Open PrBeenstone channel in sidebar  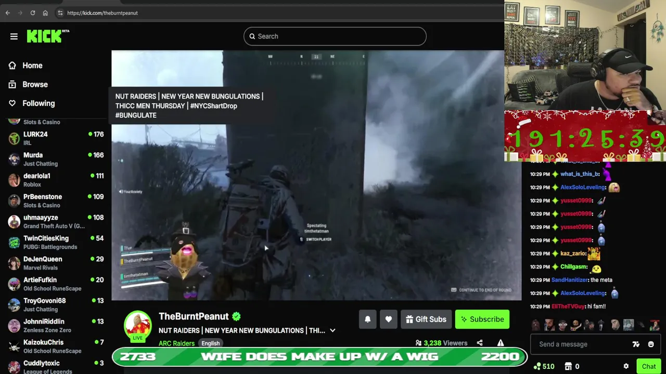[56, 201]
